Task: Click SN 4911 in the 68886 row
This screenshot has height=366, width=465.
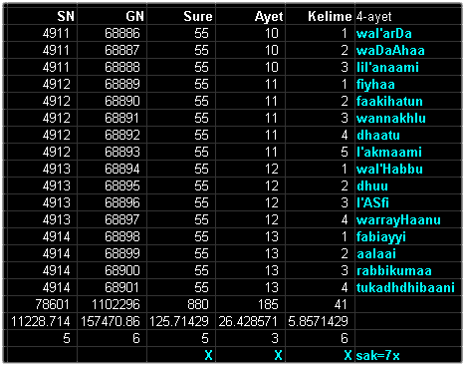Action: click(x=56, y=33)
